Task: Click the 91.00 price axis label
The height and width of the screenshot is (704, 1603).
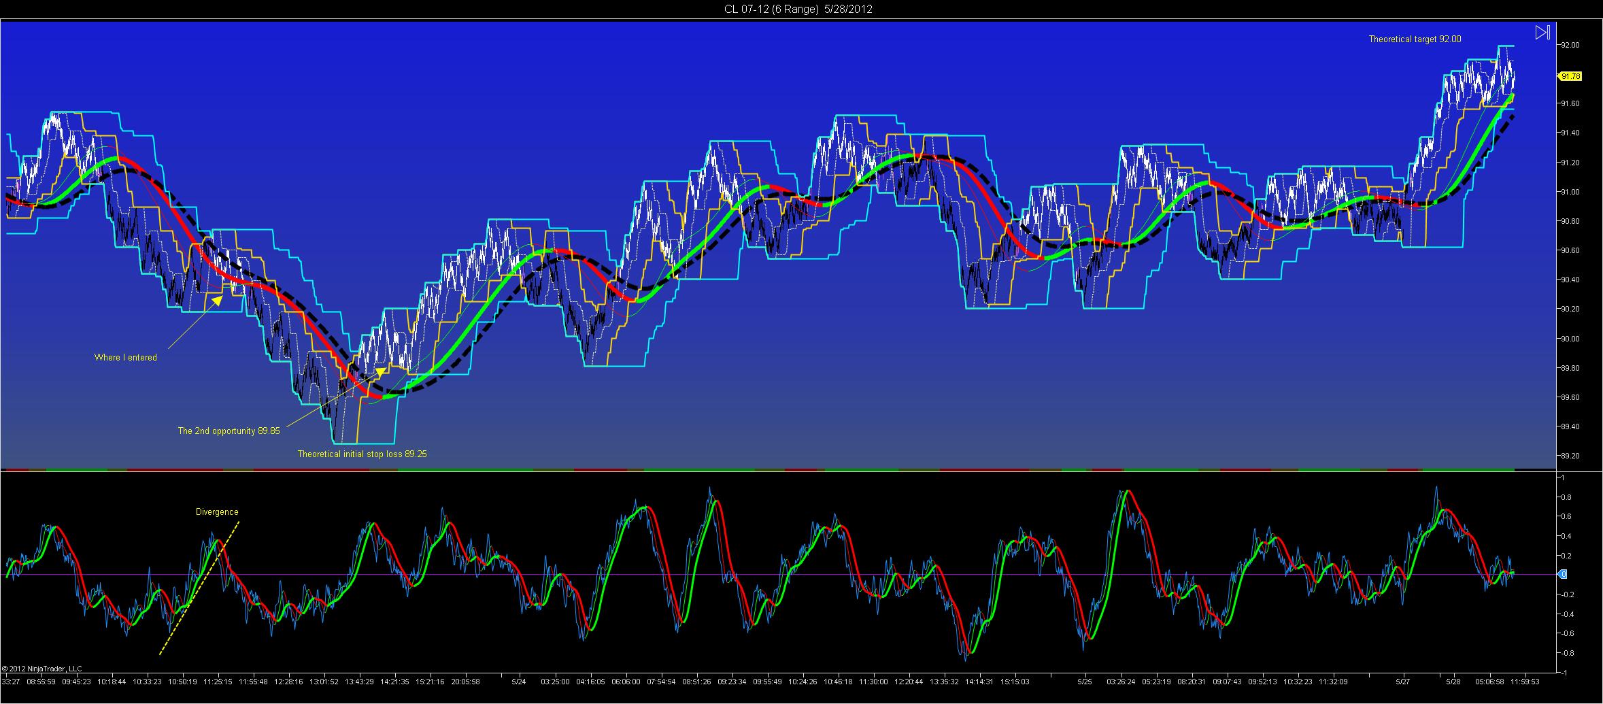Action: (x=1570, y=192)
